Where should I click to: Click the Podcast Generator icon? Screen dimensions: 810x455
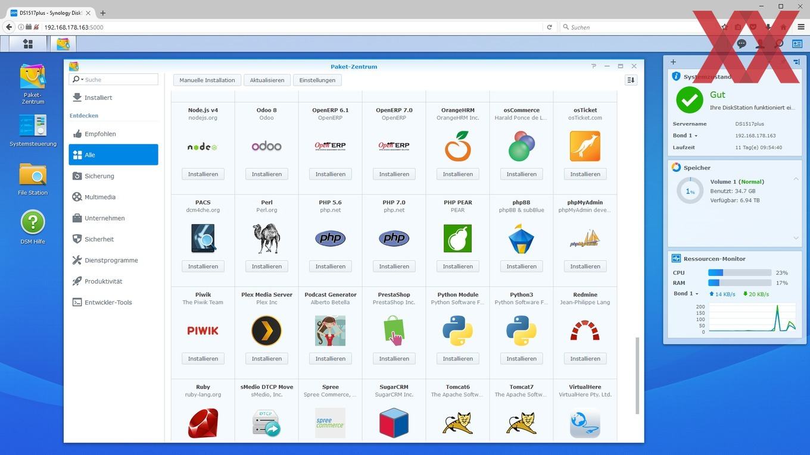pos(331,331)
